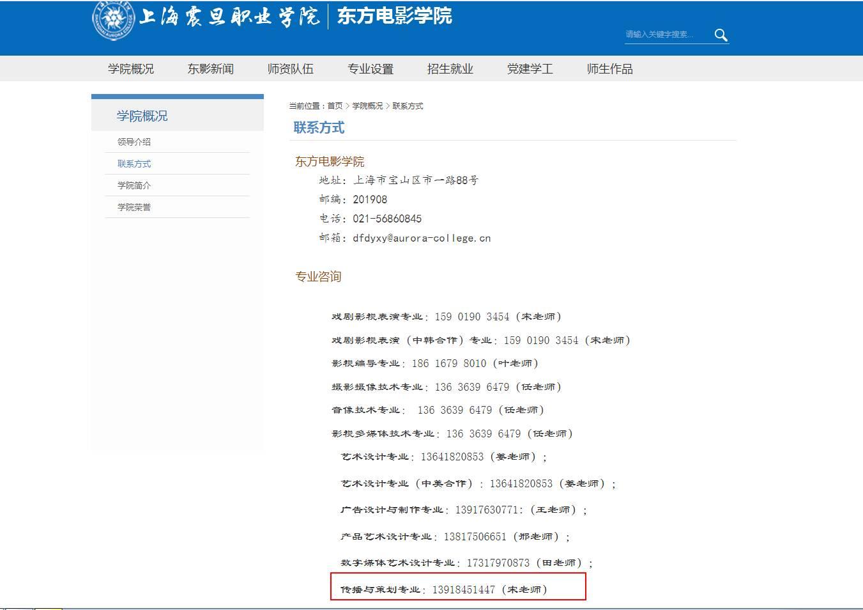The height and width of the screenshot is (610, 863).
Task: Click the 学院概况 sidebar heading
Action: [x=142, y=116]
